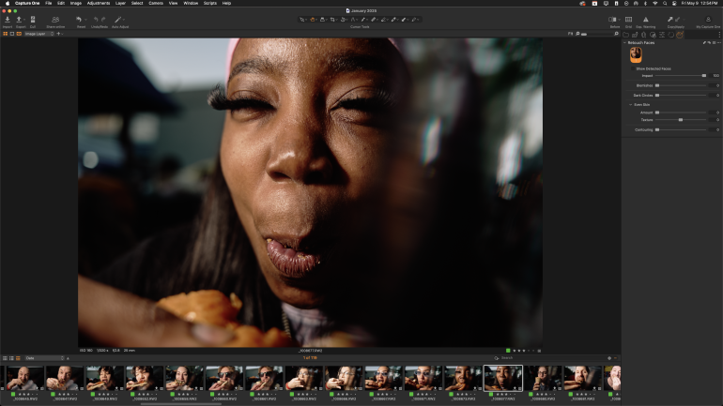Open the browser Date sort dropdown
This screenshot has height=406, width=723.
coord(45,358)
